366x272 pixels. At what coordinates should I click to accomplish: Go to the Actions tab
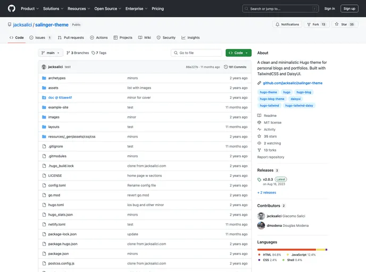[99, 38]
